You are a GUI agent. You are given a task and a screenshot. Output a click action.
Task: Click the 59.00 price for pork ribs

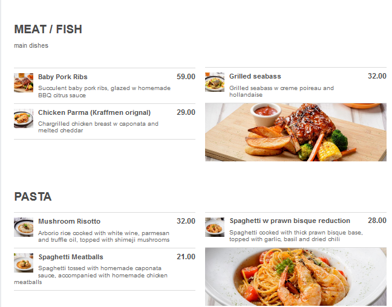(186, 77)
